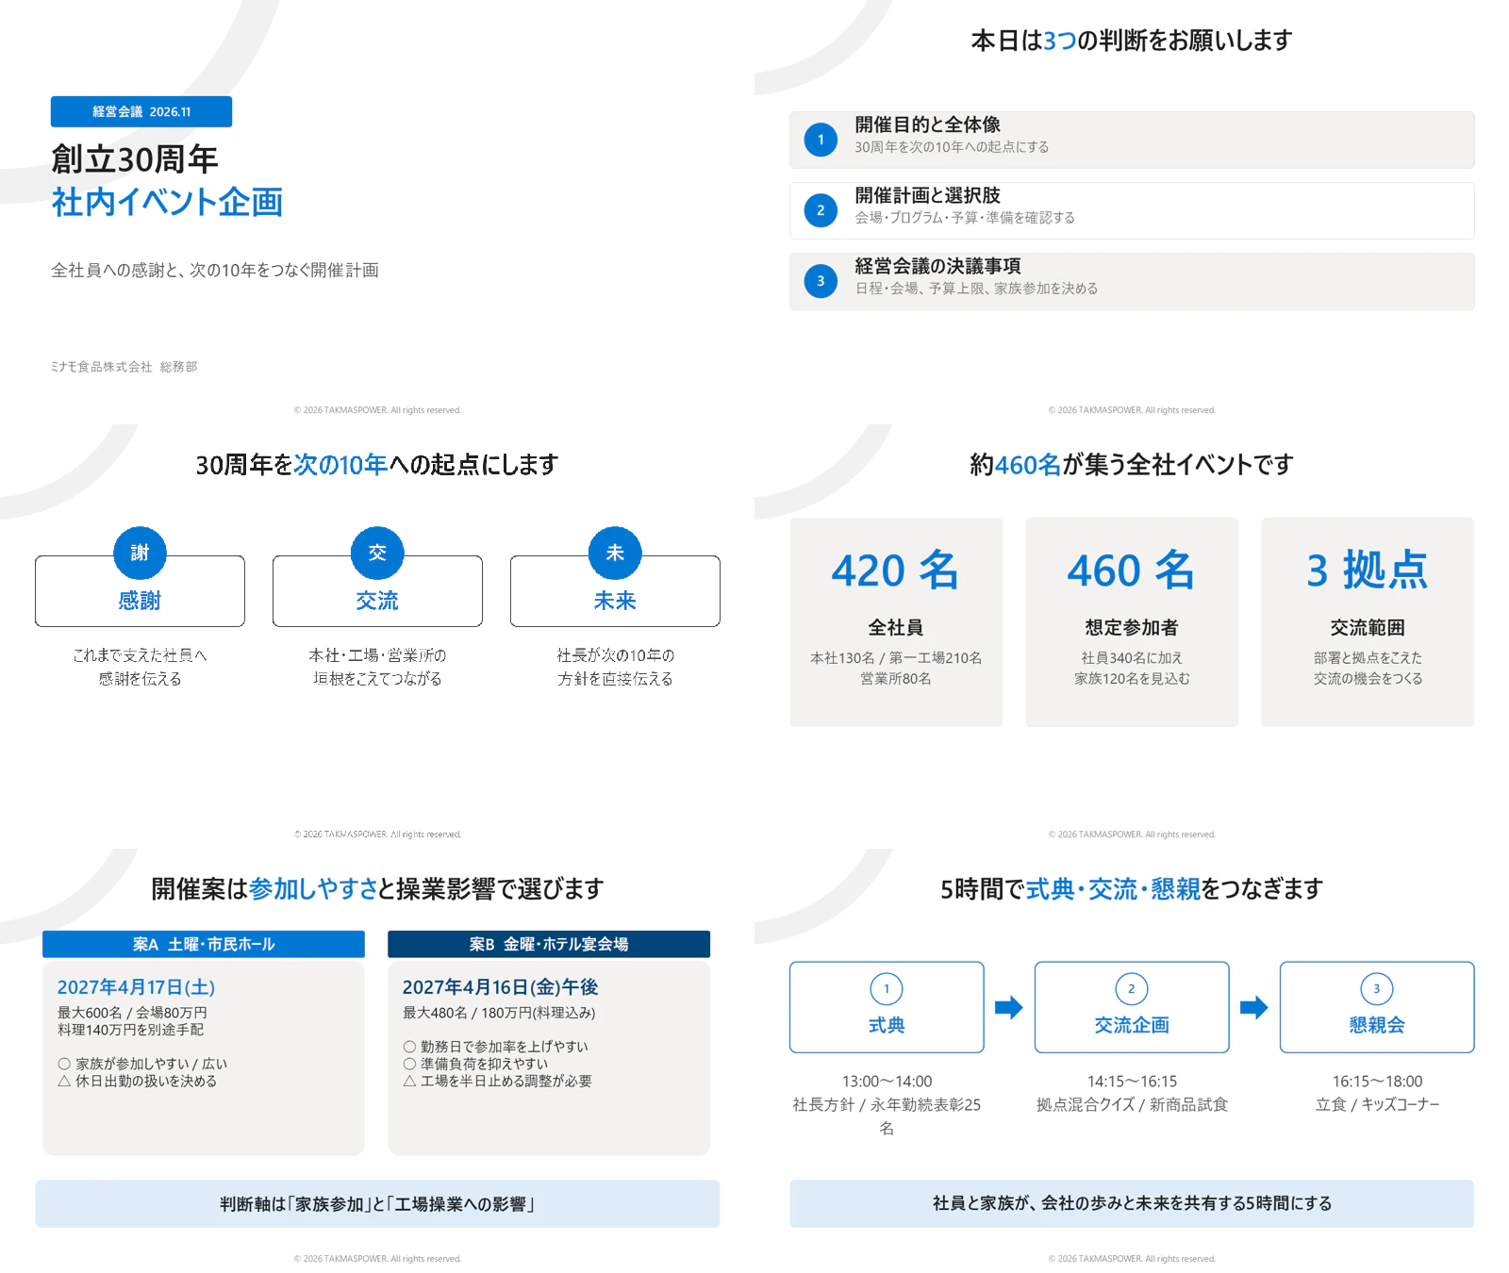Click the line △ 工場を半日止める調整が必要
The height and width of the screenshot is (1273, 1509).
tap(497, 1081)
